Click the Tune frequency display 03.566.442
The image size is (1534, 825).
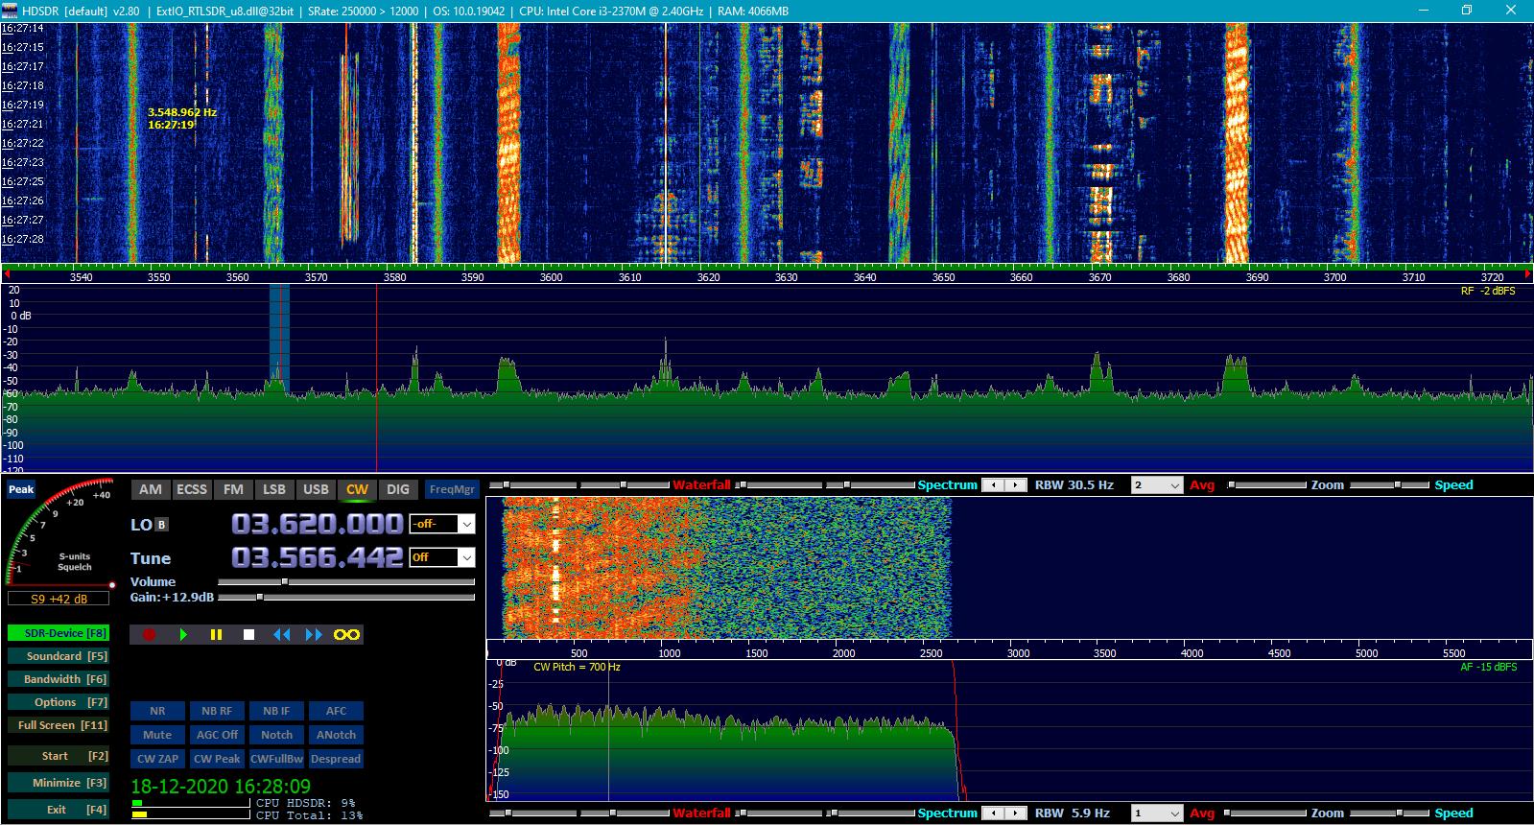tap(317, 557)
